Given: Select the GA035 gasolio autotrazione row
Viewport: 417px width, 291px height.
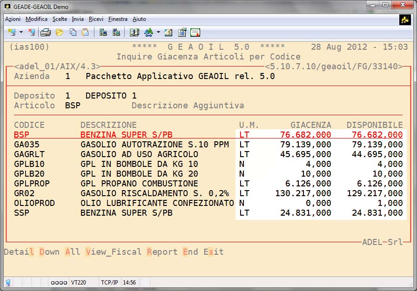Looking at the screenshot, I should coord(121,145).
